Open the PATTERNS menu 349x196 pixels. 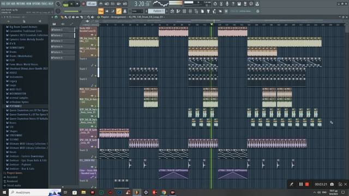tap(21, 4)
